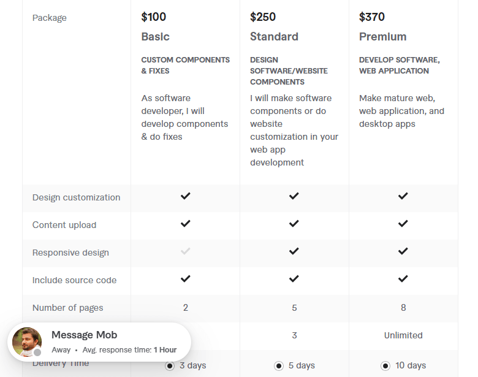Click the Premium package heading

[x=382, y=37]
